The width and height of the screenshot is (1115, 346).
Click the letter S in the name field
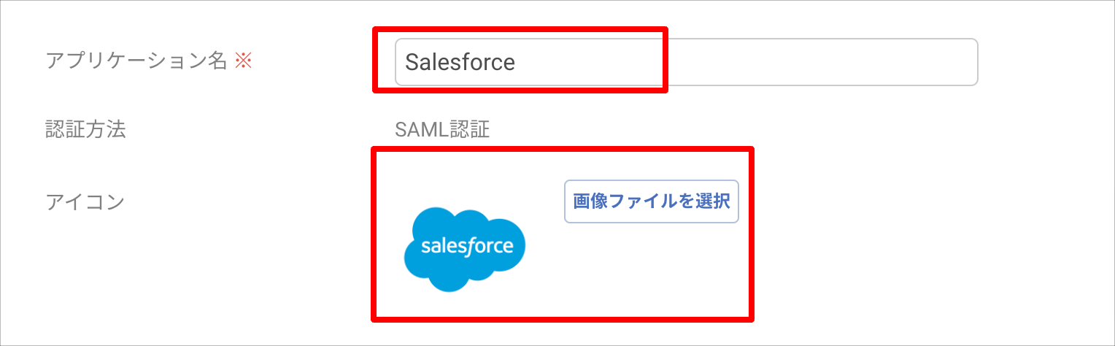click(413, 62)
